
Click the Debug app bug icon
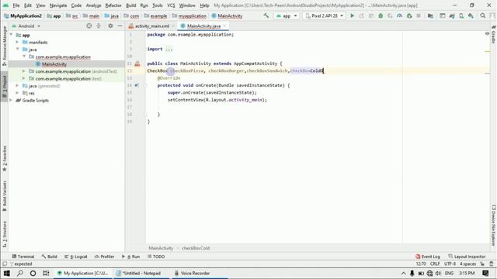(x=381, y=15)
